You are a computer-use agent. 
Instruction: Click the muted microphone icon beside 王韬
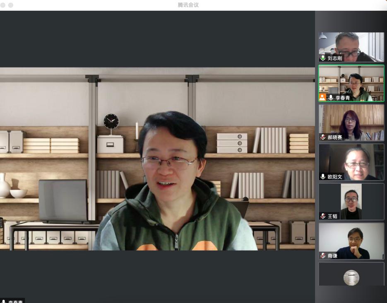pyautogui.click(x=323, y=216)
